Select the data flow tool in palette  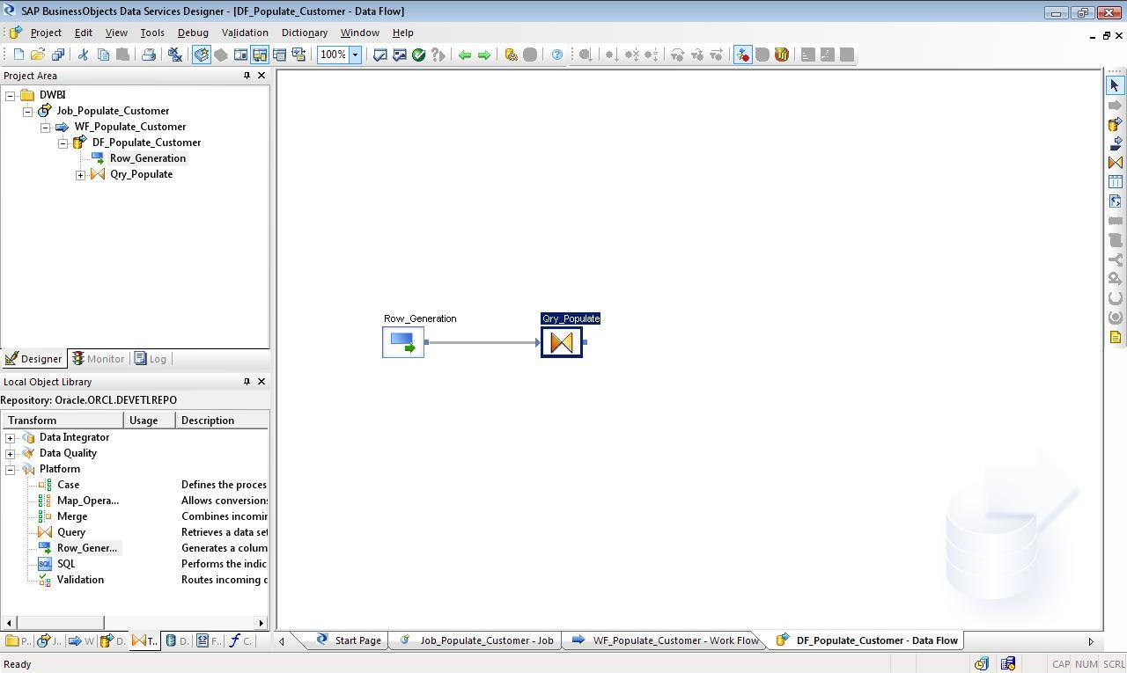click(1115, 124)
